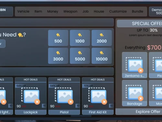162x122 pixels.
Task: Click the 64% off discount badge
Action: 21,86
